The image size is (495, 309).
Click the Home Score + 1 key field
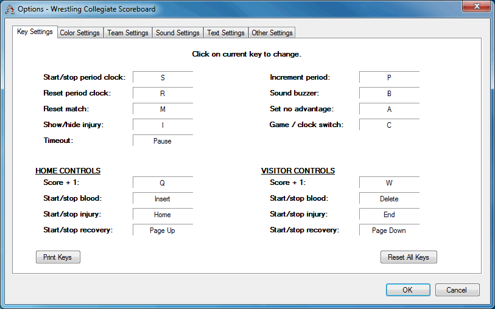click(163, 183)
